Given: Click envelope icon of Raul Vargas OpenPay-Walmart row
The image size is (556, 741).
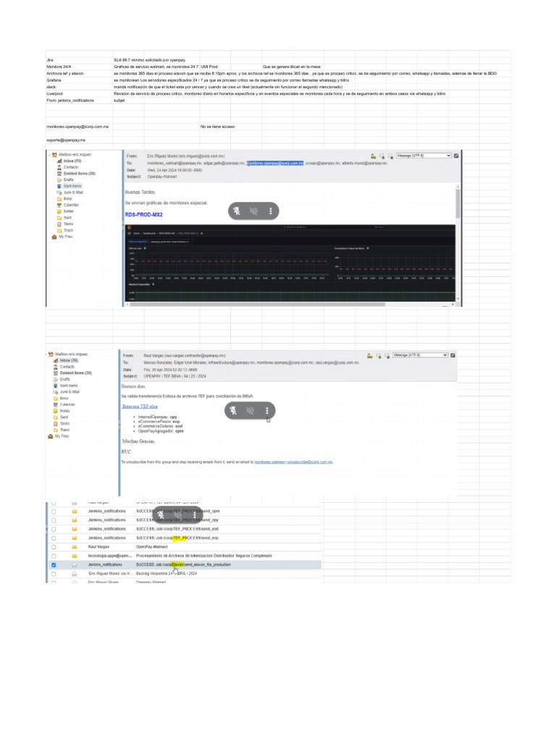Looking at the screenshot, I should (x=75, y=547).
